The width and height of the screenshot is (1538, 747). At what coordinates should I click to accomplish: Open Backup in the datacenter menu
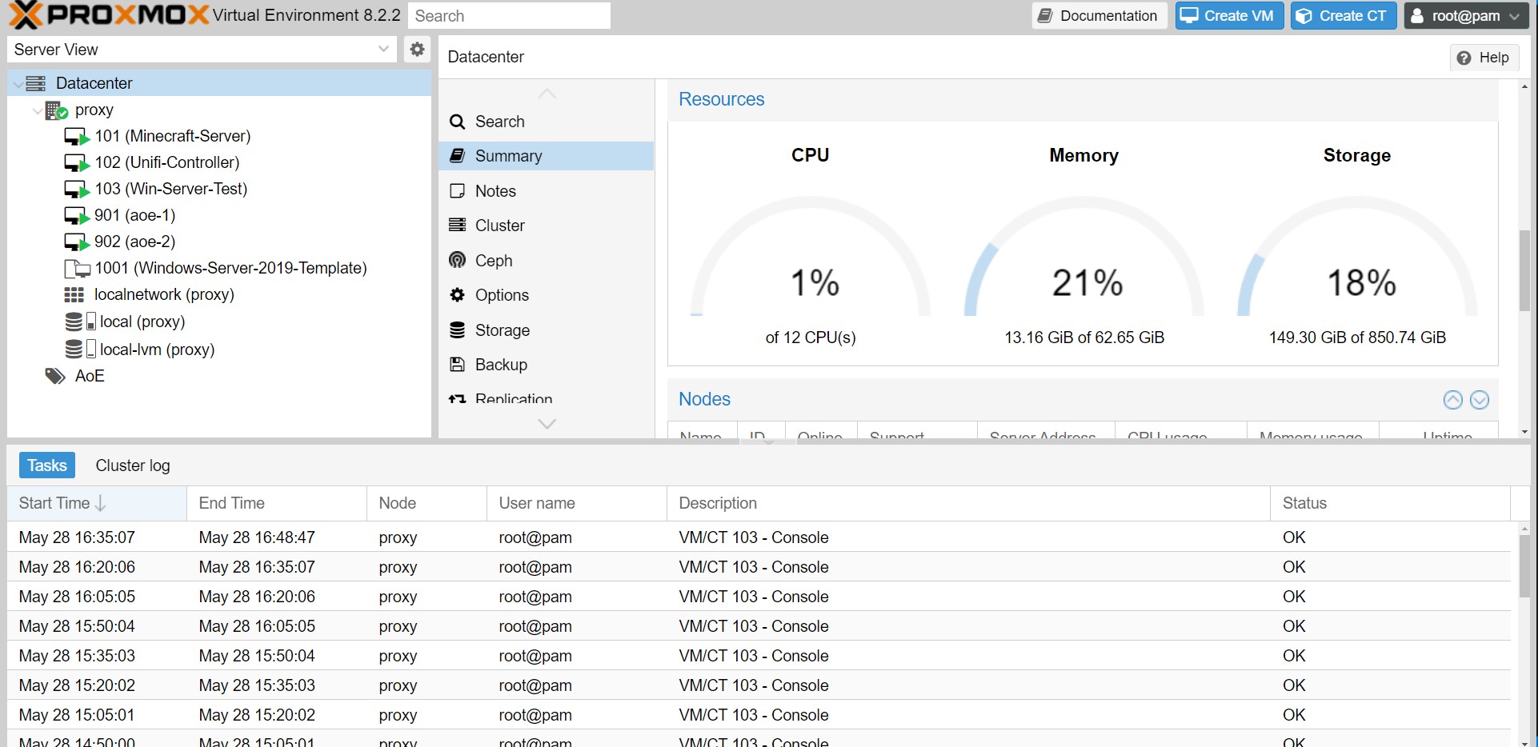click(x=500, y=365)
